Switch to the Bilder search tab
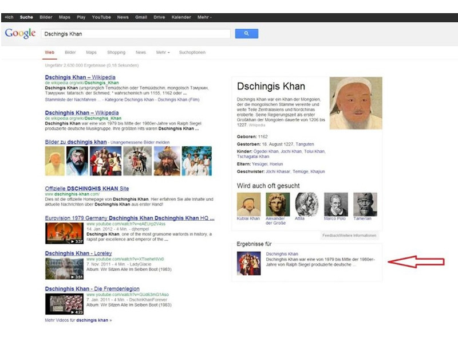Screen dimensions: 458x344 (x=70, y=52)
